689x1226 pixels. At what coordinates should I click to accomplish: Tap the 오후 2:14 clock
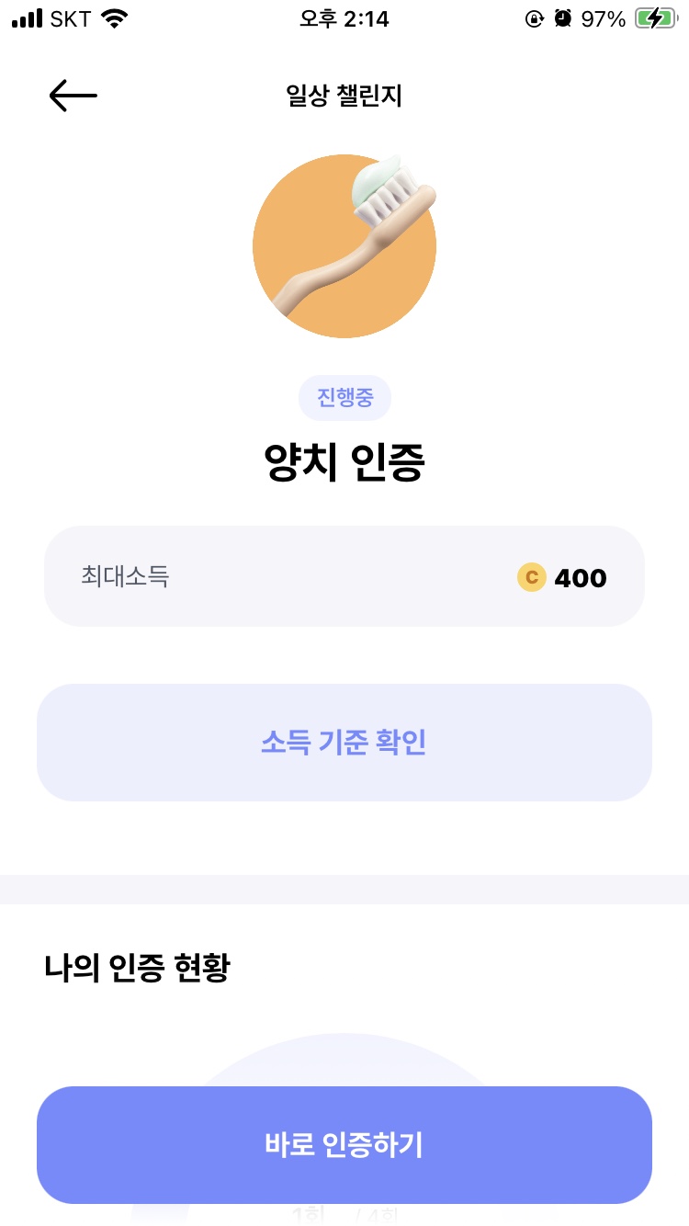pyautogui.click(x=344, y=18)
